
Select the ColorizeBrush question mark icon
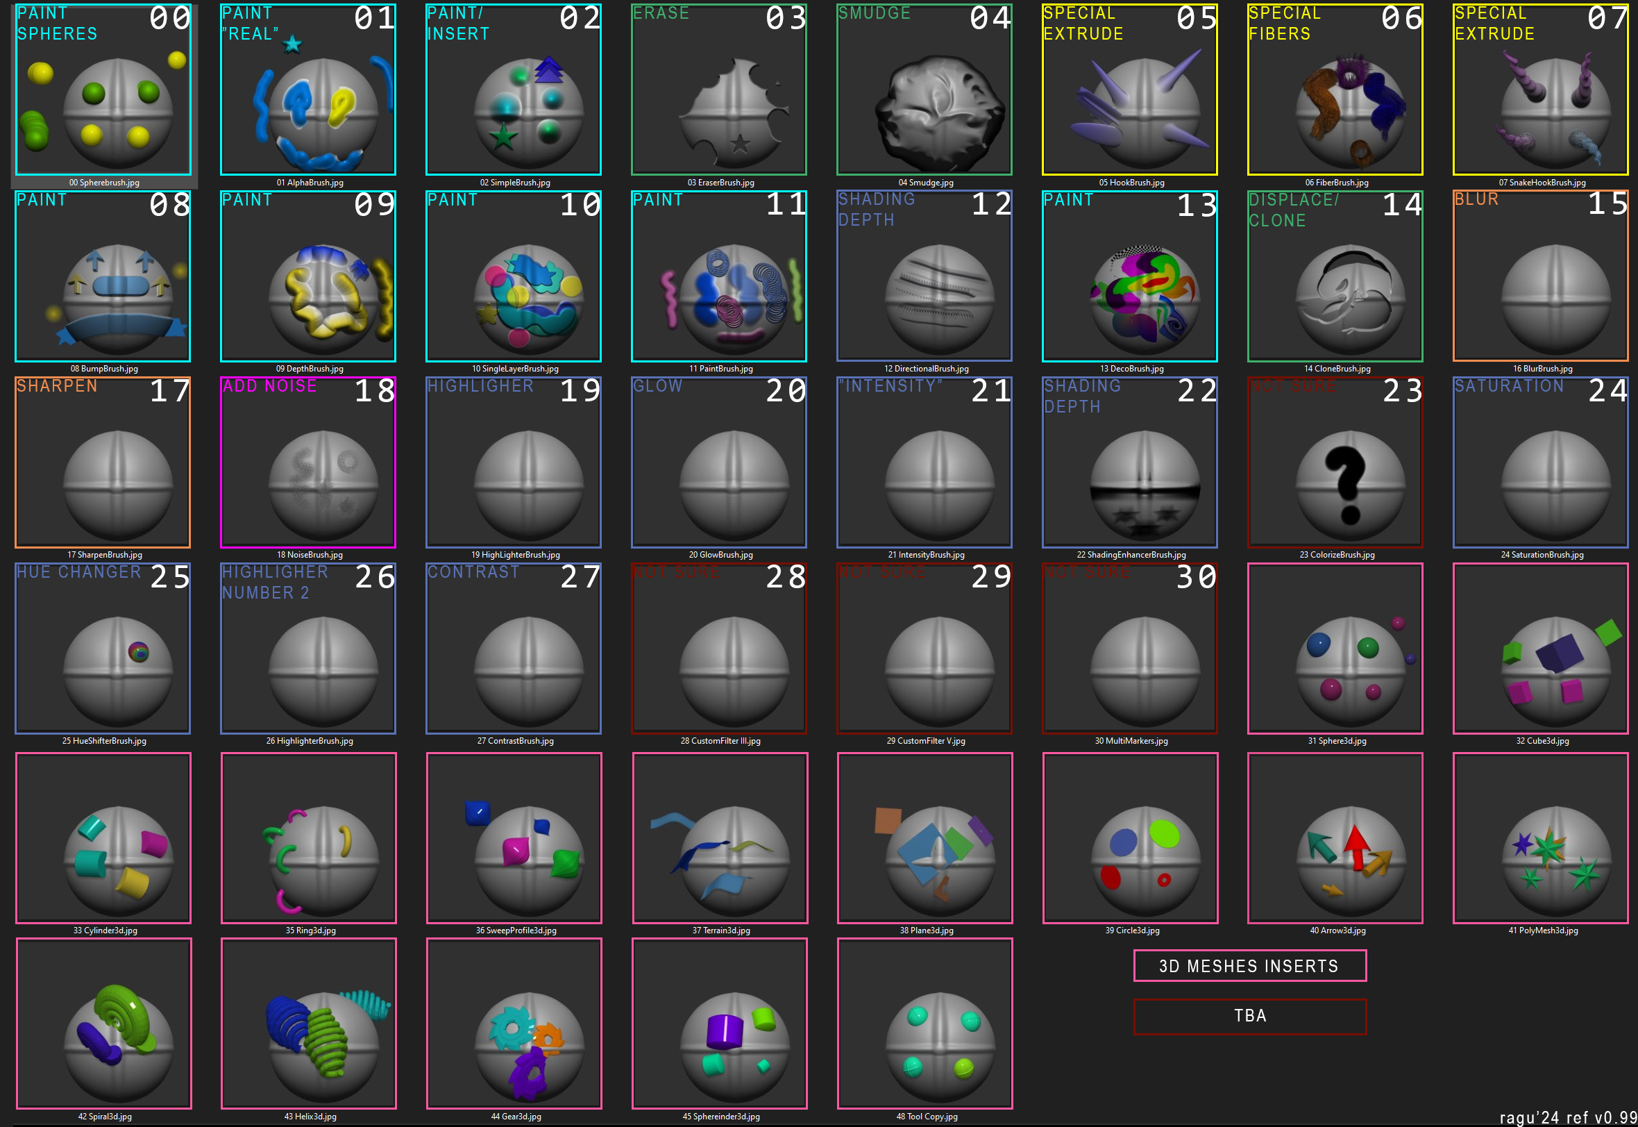tap(1335, 462)
